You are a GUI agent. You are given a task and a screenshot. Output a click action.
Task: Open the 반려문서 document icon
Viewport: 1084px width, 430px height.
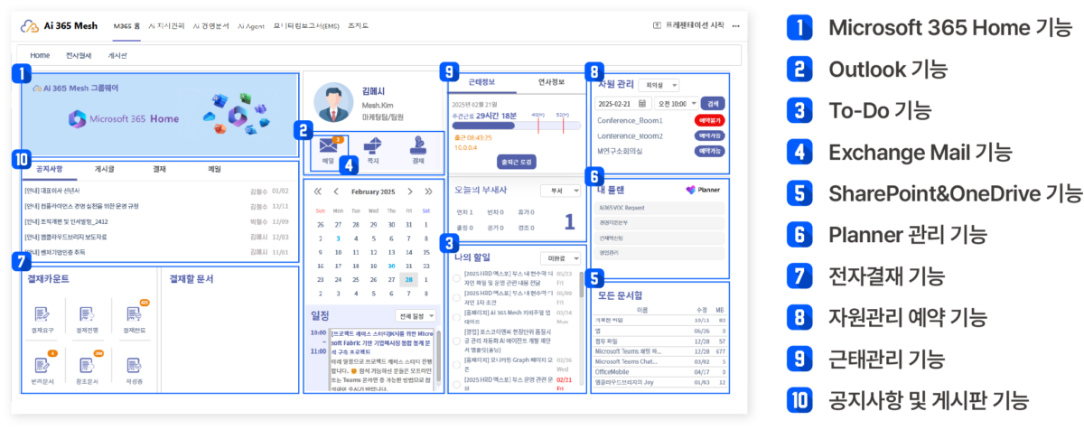[42, 364]
